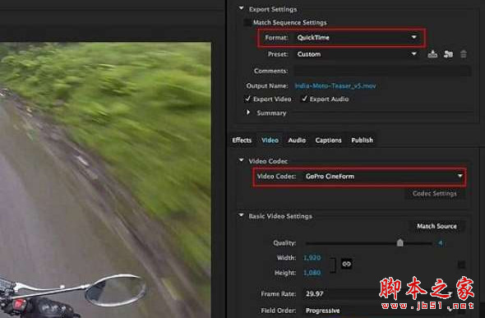This screenshot has height=318, width=485.
Task: Click the Output Name file link
Action: point(335,86)
